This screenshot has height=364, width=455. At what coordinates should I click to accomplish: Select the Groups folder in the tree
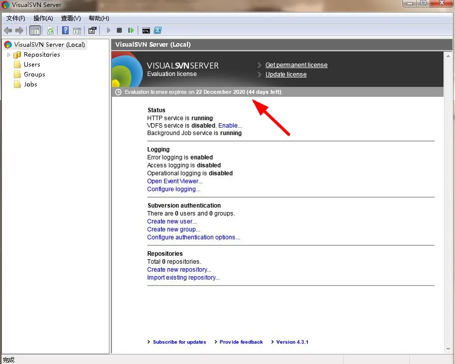click(x=34, y=74)
